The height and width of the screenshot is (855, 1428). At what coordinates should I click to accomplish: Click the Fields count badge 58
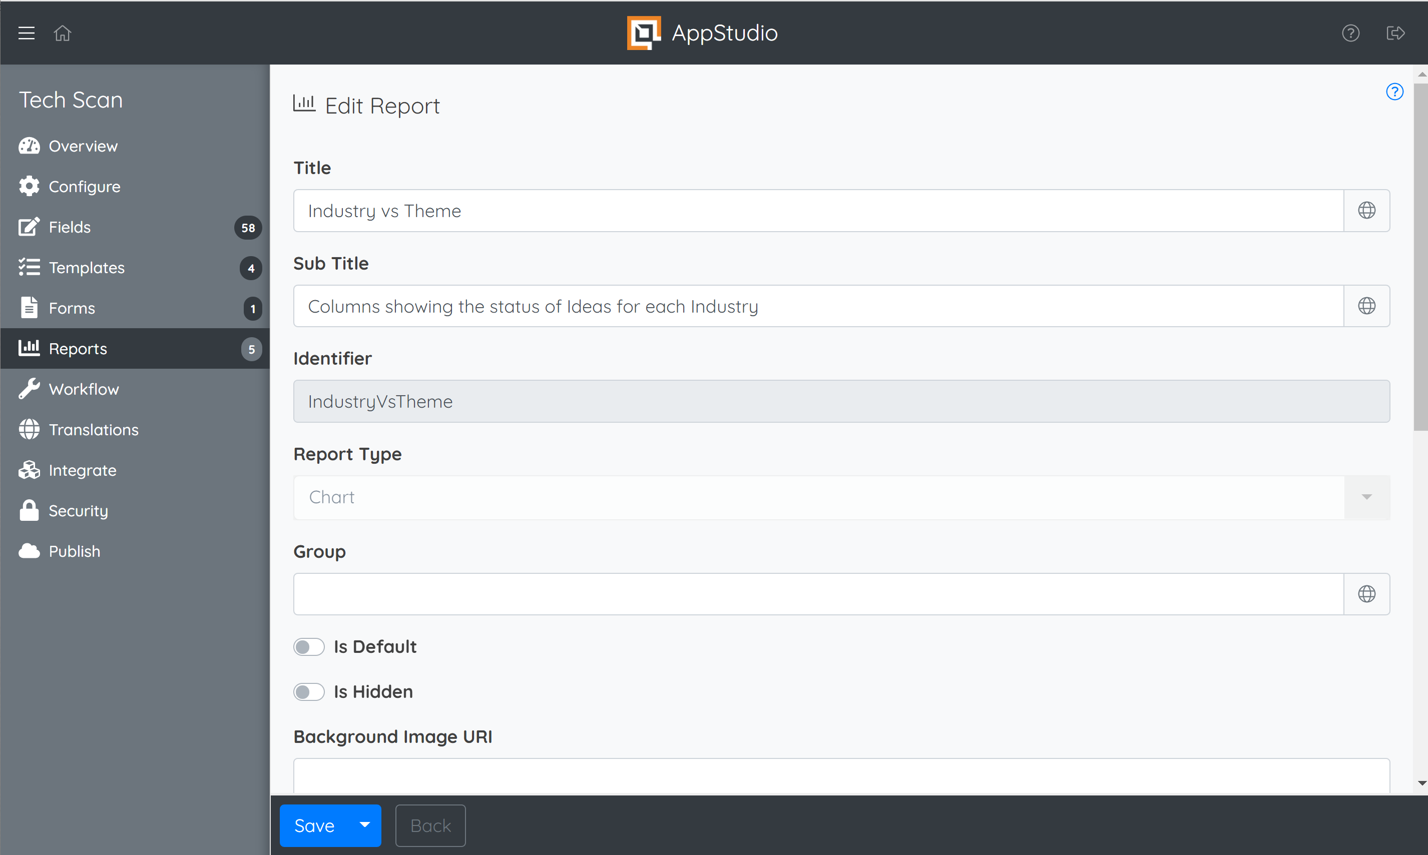coord(248,228)
